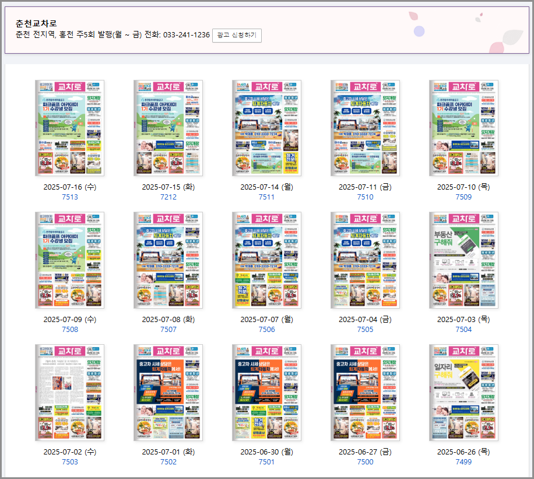Open the 2025-06-26 일자리 구해줘 flyer thumbnail

[x=463, y=393]
